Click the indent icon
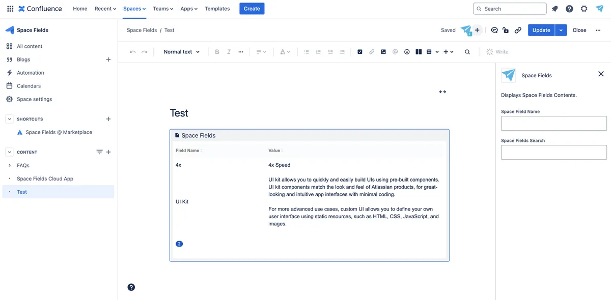The image size is (611, 300). click(x=342, y=52)
